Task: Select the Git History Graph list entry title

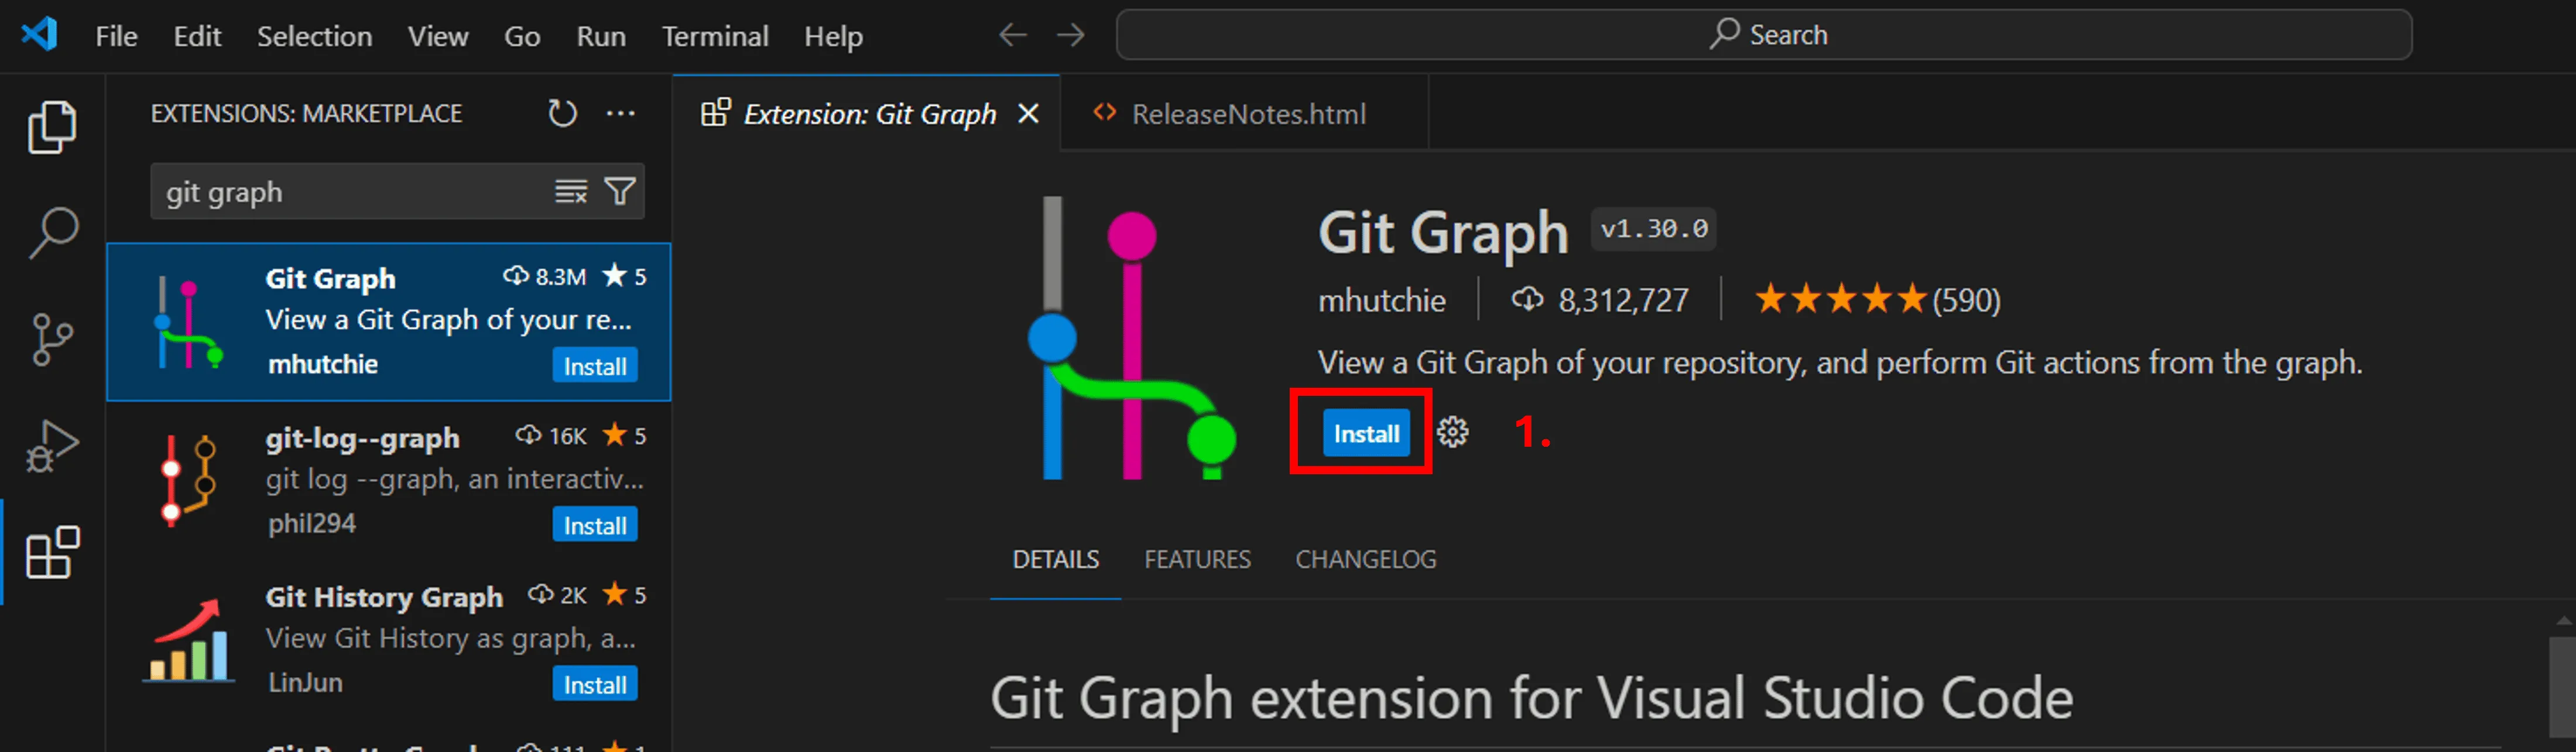Action: (384, 597)
